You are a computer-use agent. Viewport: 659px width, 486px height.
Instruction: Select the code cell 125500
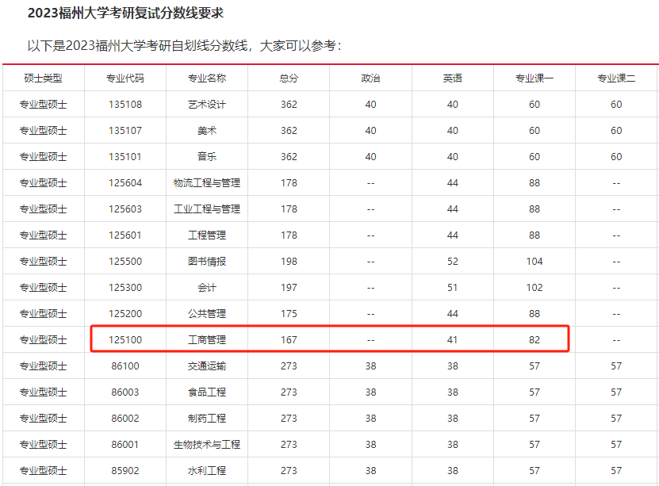click(125, 262)
